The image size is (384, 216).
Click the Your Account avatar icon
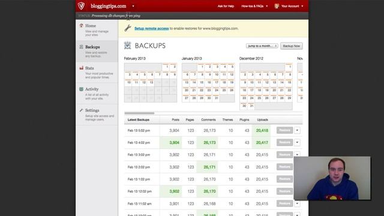tap(277, 6)
